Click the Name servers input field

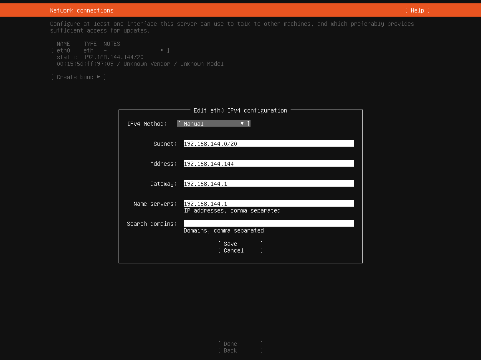(268, 204)
